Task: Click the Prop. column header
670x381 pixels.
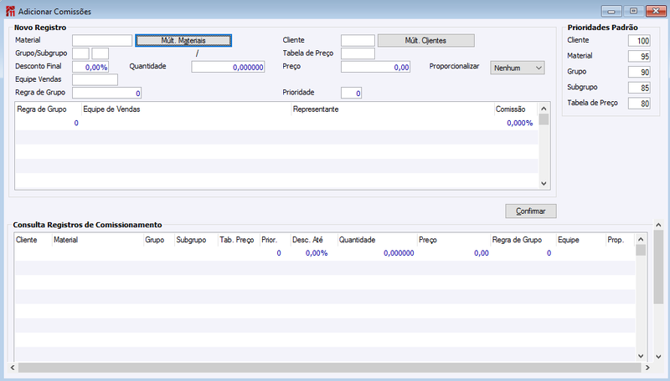Action: (x=620, y=240)
